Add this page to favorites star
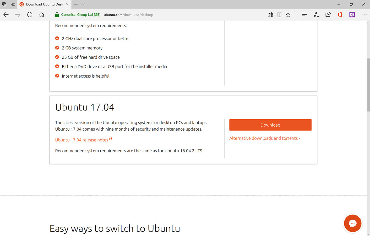This screenshot has height=236, width=370. coord(288,15)
